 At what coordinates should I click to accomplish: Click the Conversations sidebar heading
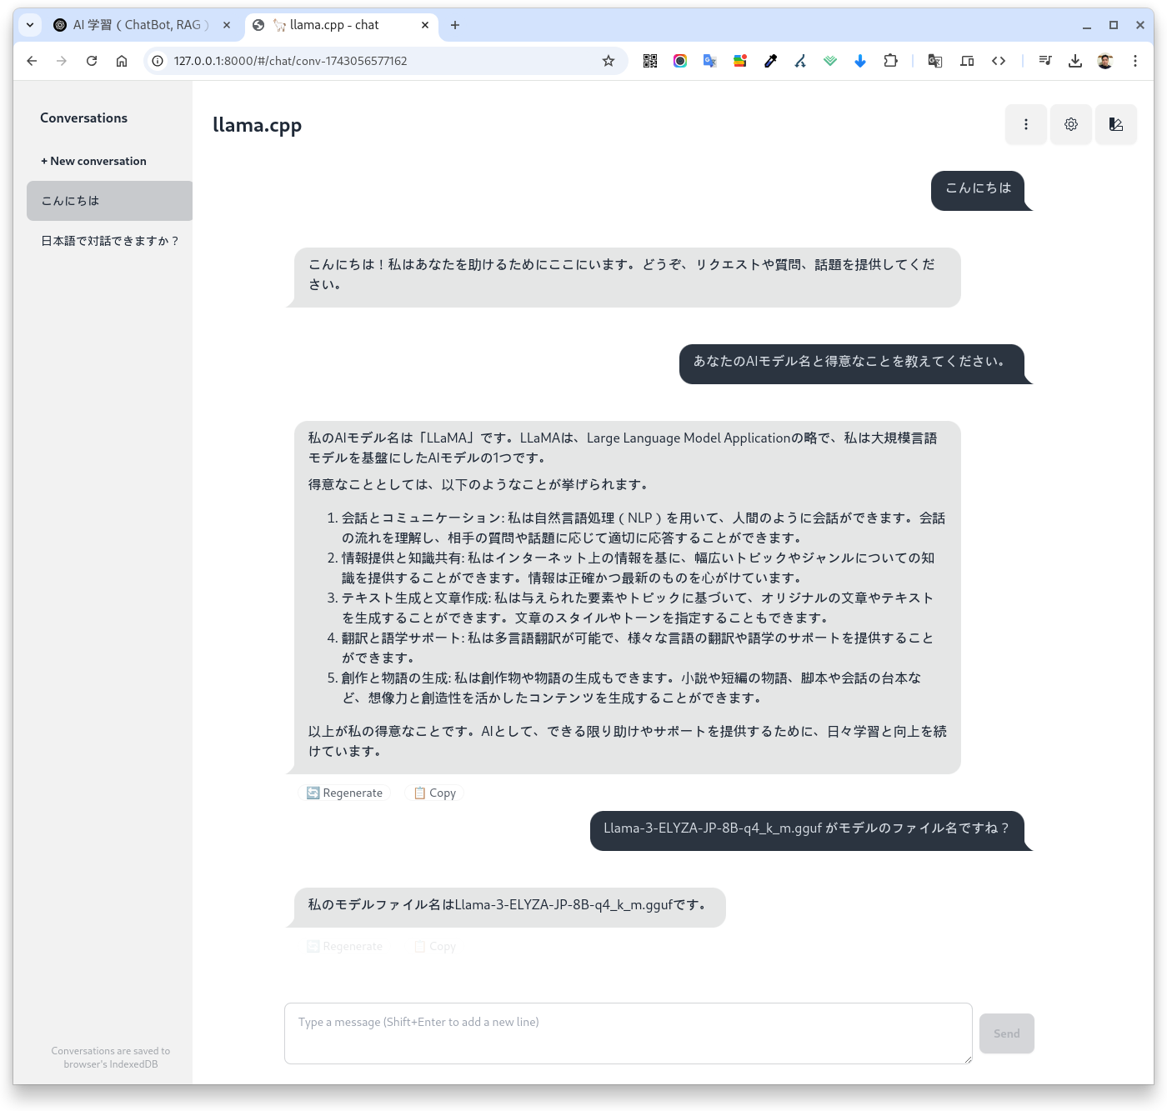83,118
